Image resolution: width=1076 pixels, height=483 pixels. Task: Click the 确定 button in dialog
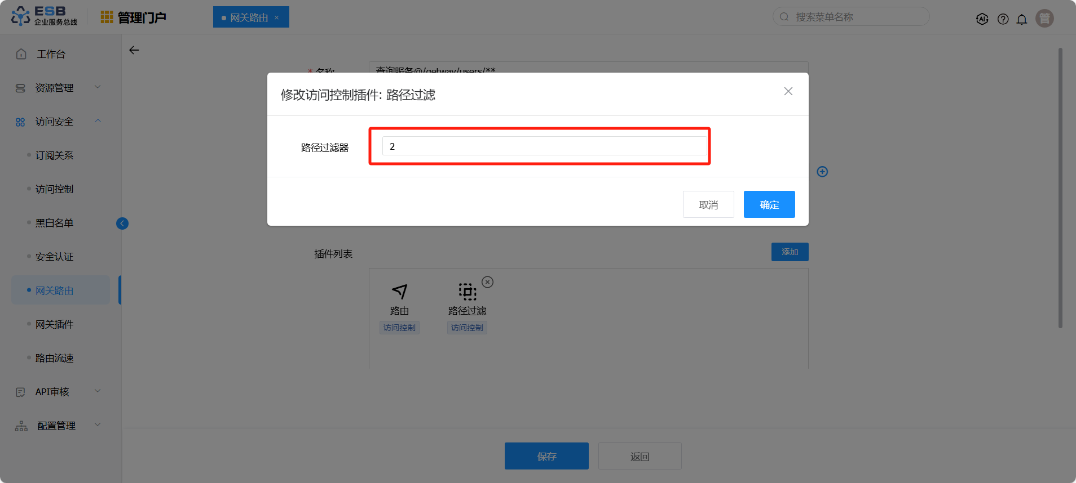tap(769, 204)
